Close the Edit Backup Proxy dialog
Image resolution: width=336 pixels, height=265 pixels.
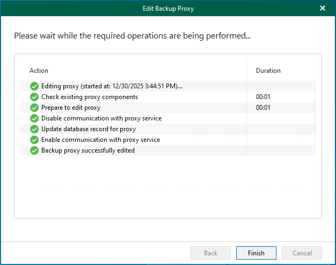pos(322,8)
